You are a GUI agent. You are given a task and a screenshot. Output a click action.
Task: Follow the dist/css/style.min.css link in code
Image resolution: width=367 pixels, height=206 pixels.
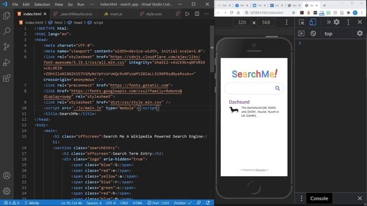[136, 102]
